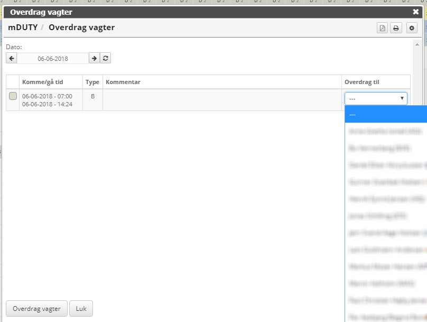Click the Overdrag til column header

tap(361, 82)
